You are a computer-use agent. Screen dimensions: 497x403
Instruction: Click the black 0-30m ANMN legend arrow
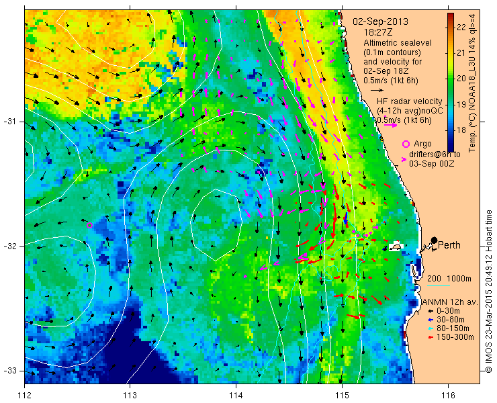tap(430, 311)
